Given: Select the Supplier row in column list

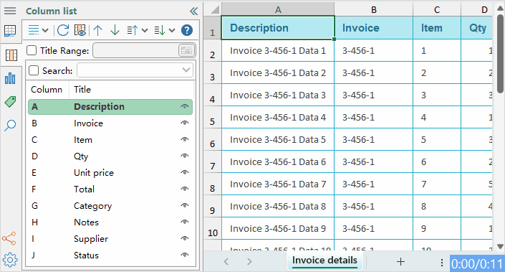Looking at the screenshot, I should point(110,239).
